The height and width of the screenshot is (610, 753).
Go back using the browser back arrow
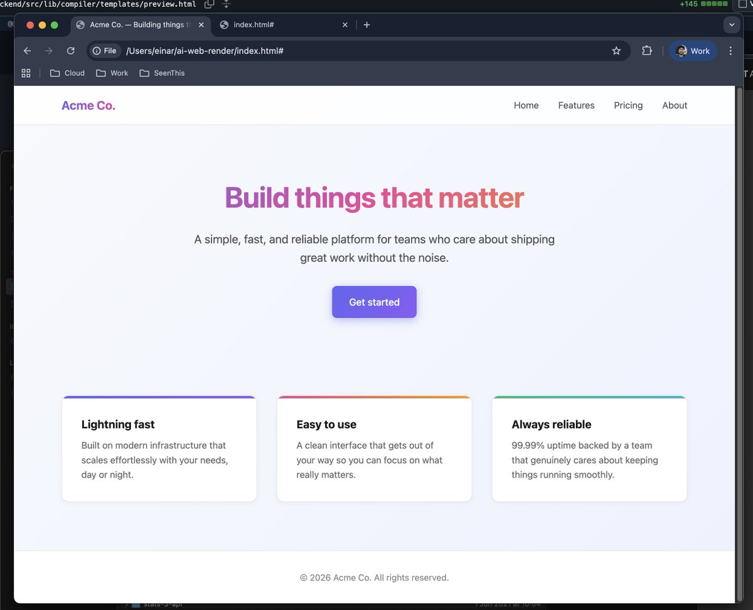pyautogui.click(x=27, y=51)
